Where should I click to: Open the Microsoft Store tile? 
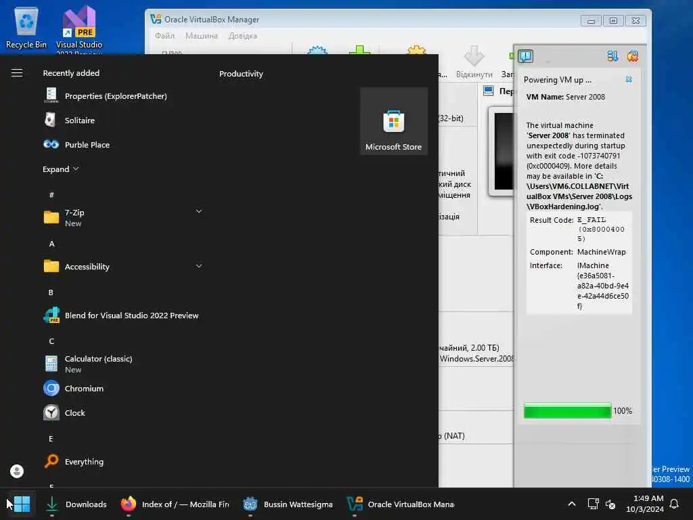click(x=394, y=121)
